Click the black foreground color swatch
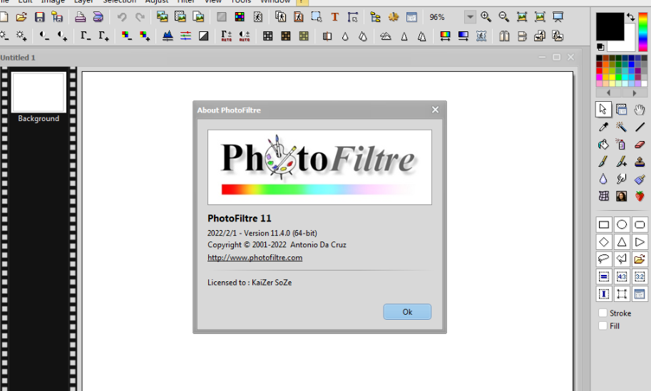651x391 pixels. point(610,26)
